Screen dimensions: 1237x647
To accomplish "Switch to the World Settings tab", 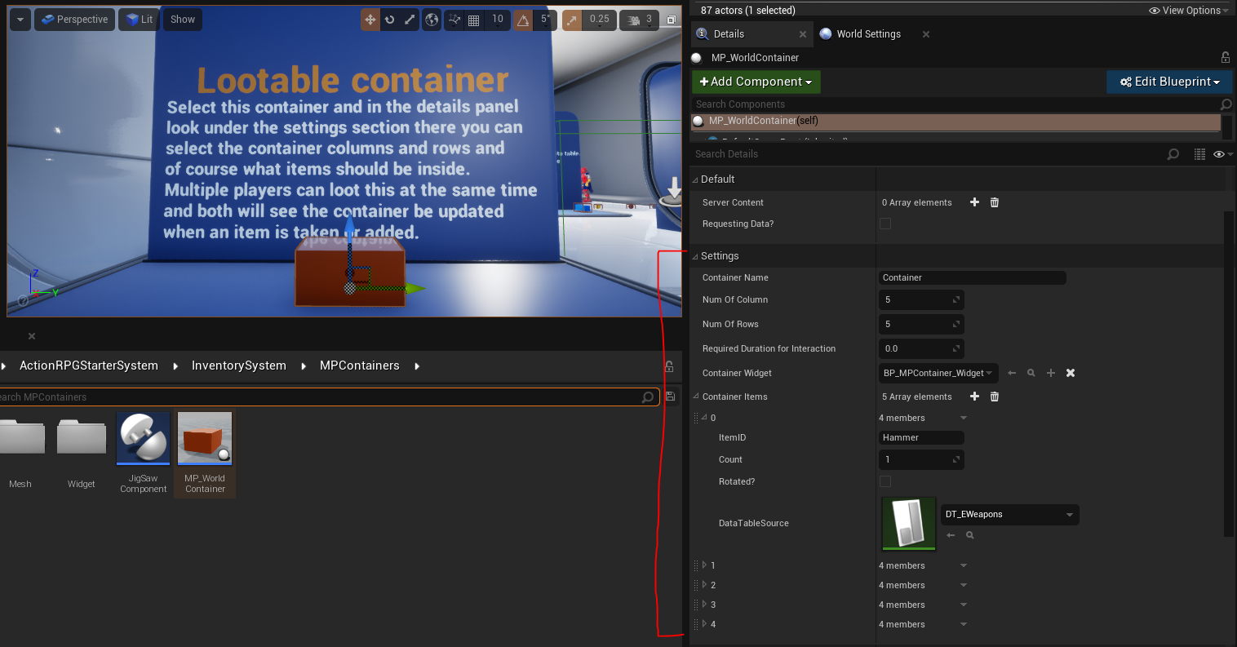I will click(869, 34).
